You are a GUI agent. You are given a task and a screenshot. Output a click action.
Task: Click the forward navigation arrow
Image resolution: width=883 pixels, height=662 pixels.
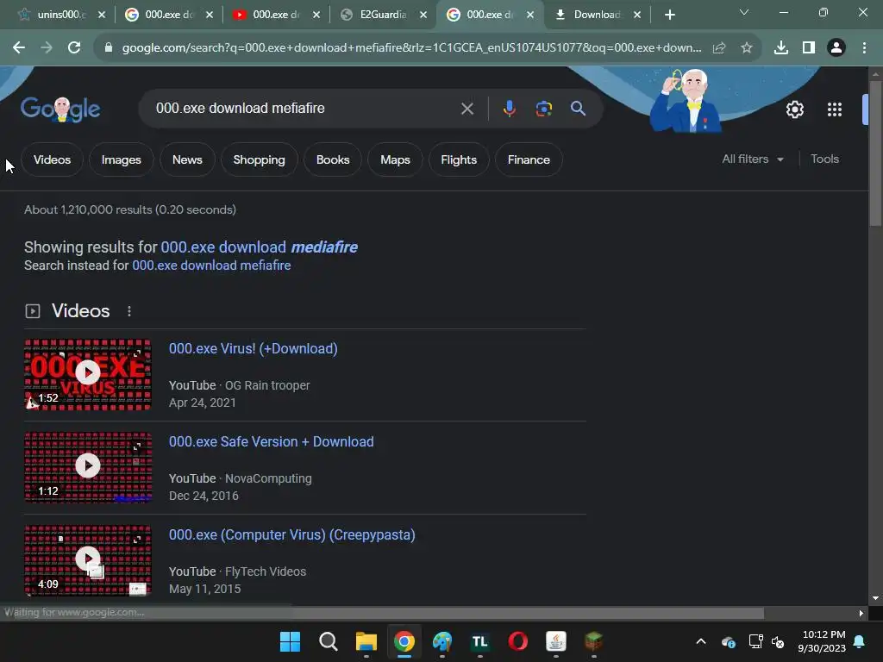click(x=47, y=48)
